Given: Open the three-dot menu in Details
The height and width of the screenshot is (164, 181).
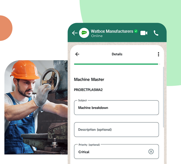Looking at the screenshot, I should click(158, 54).
